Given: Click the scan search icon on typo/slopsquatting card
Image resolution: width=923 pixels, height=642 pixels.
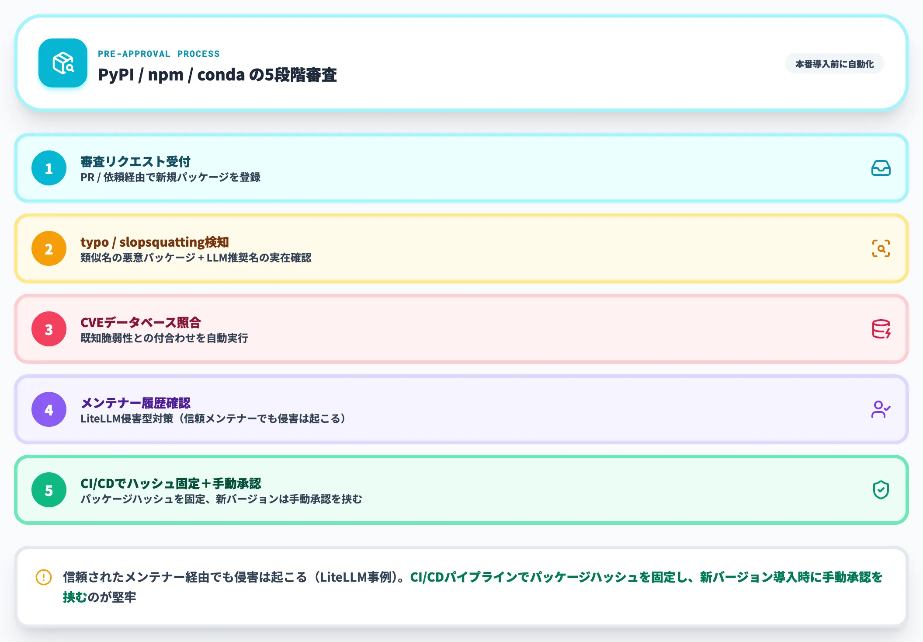Looking at the screenshot, I should (x=881, y=248).
